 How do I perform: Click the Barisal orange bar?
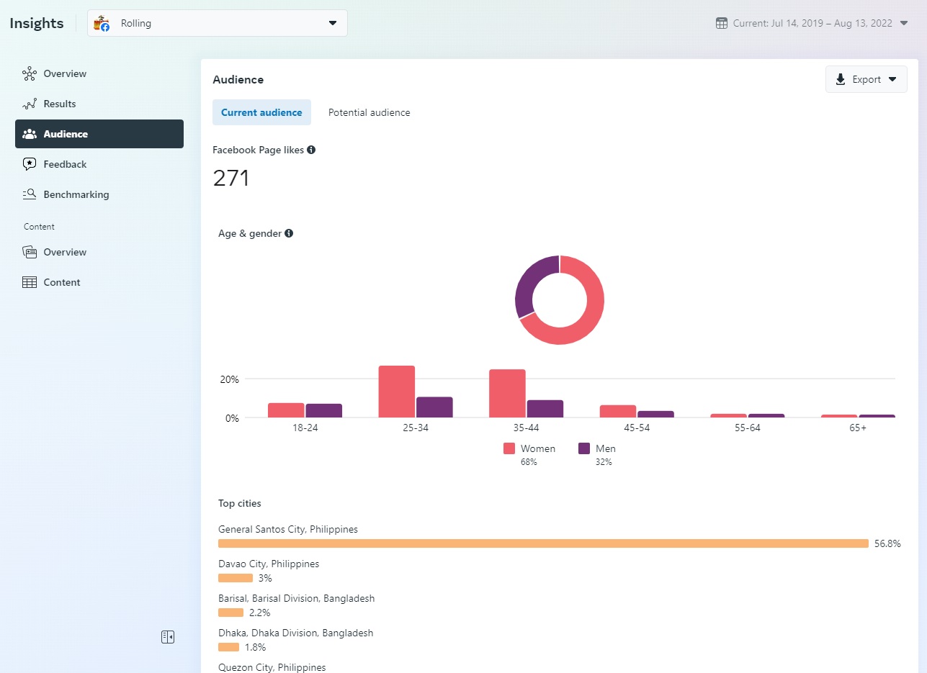pos(230,613)
